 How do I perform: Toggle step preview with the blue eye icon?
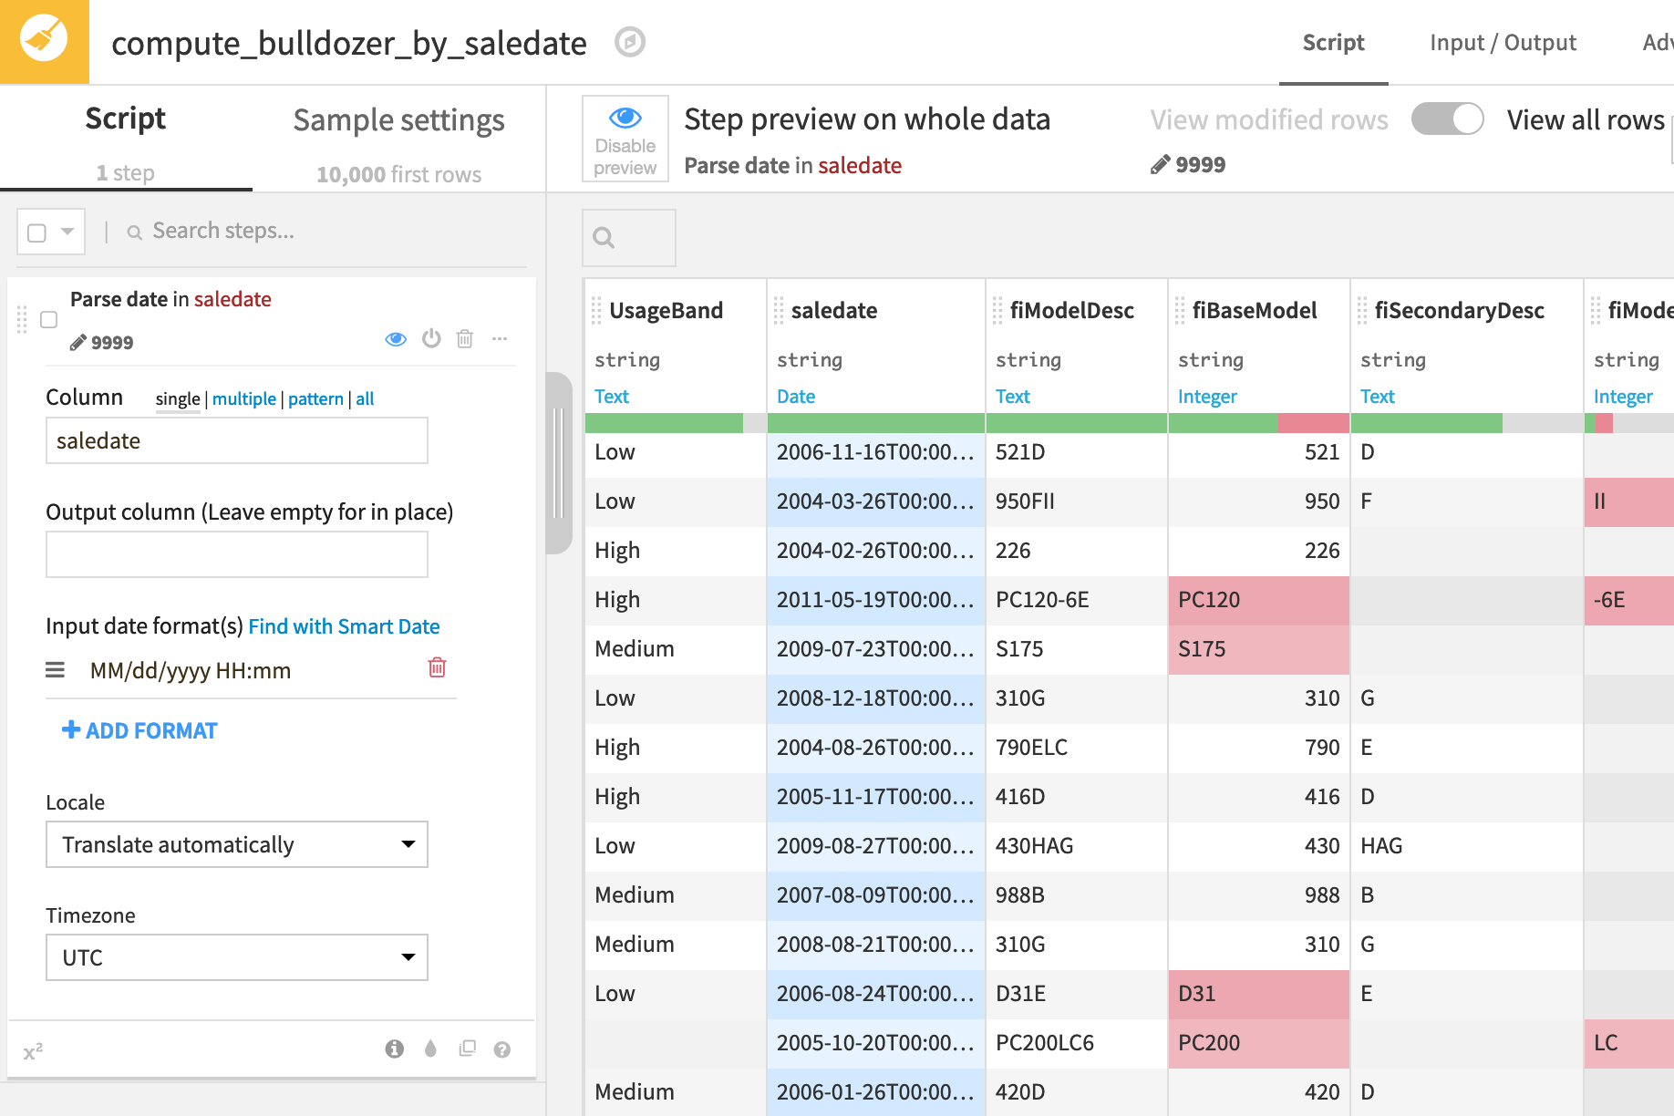point(396,338)
